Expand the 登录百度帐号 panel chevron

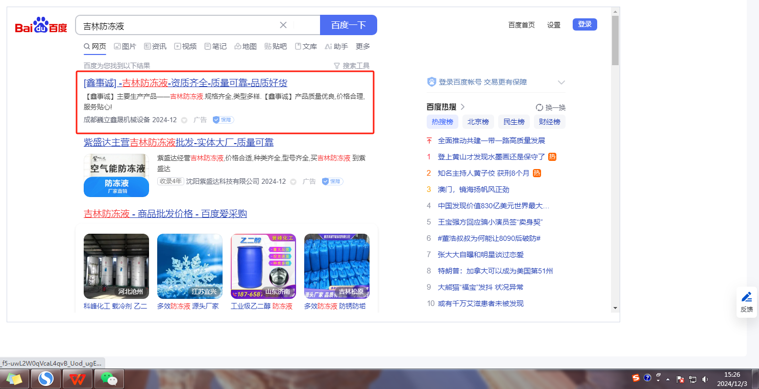pyautogui.click(x=561, y=82)
